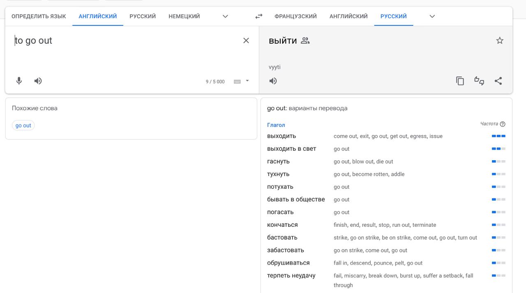Copy the translation to clipboard
Viewport: 526px width, 293px height.
click(x=460, y=81)
